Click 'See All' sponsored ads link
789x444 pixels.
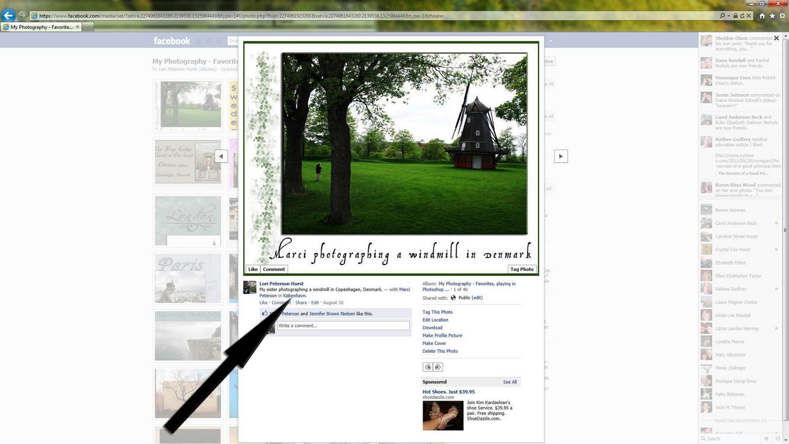[x=510, y=382]
